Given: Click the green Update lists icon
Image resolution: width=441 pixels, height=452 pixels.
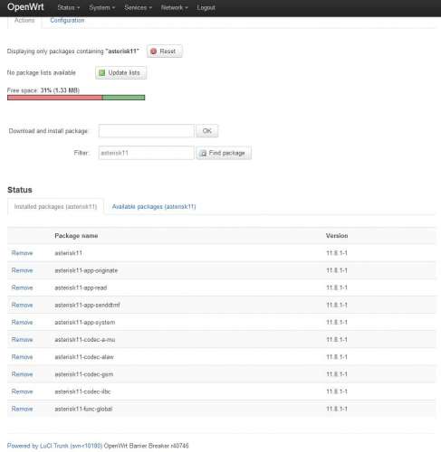Looking at the screenshot, I should click(x=102, y=72).
